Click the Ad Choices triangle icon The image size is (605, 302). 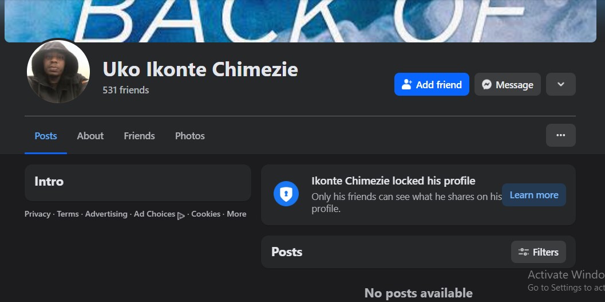pyautogui.click(x=181, y=215)
